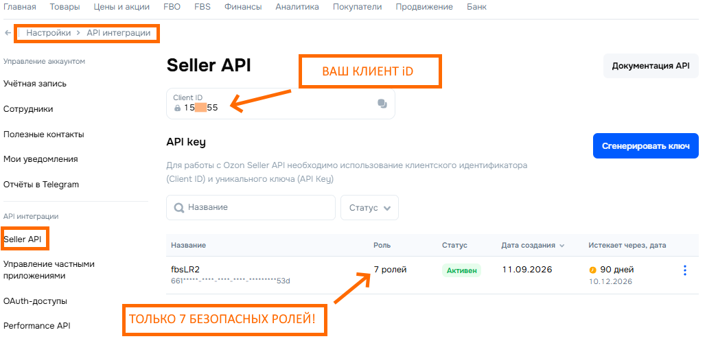Click the Роль column header

[382, 246]
